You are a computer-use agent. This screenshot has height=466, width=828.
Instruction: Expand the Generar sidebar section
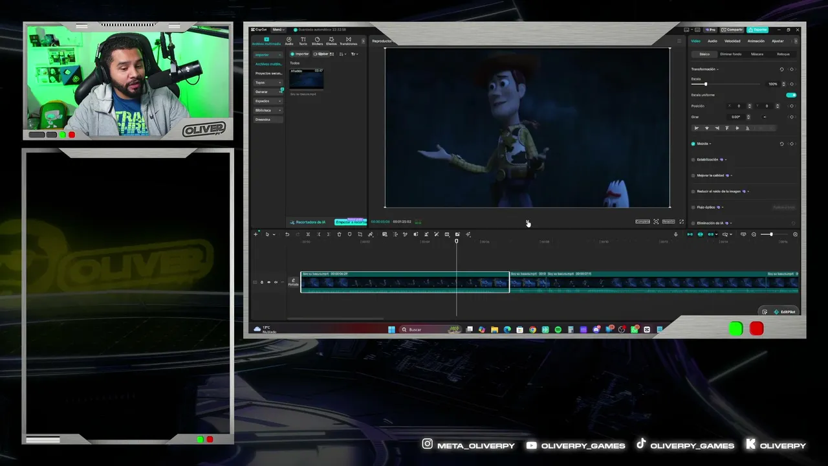point(268,92)
